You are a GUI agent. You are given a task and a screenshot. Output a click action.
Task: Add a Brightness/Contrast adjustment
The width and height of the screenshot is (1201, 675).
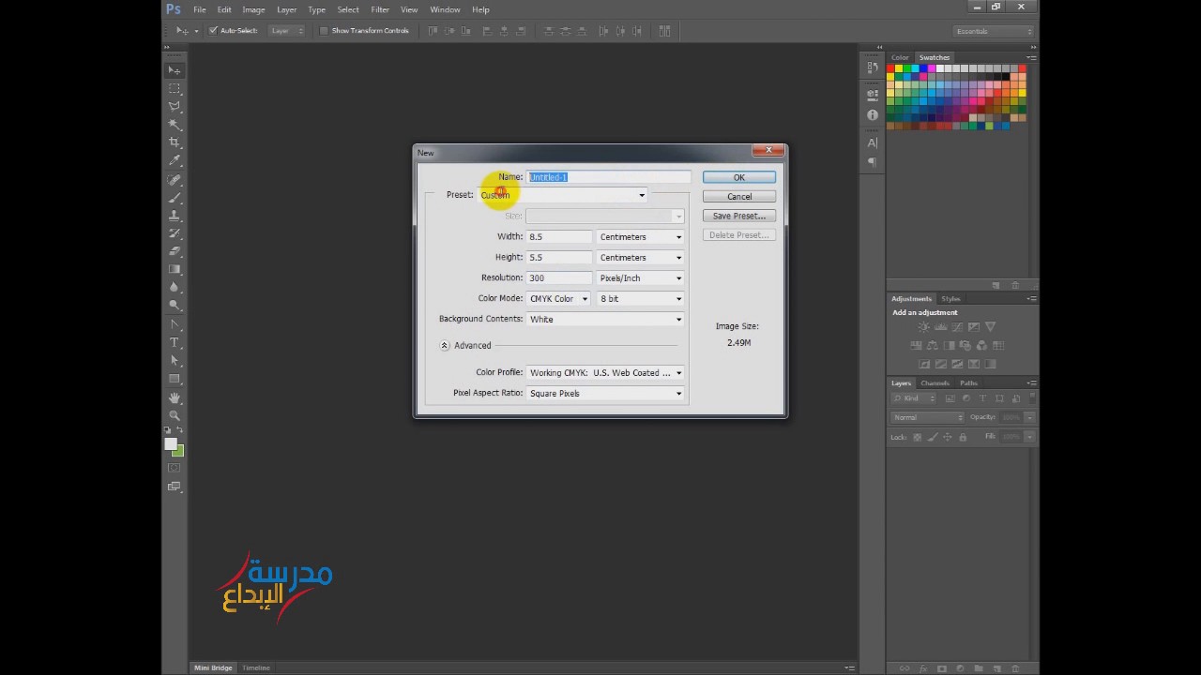pos(924,327)
